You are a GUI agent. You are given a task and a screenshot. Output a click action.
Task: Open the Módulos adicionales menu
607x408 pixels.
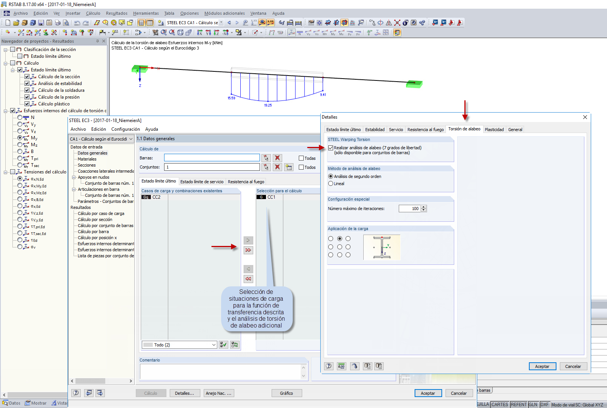click(224, 13)
